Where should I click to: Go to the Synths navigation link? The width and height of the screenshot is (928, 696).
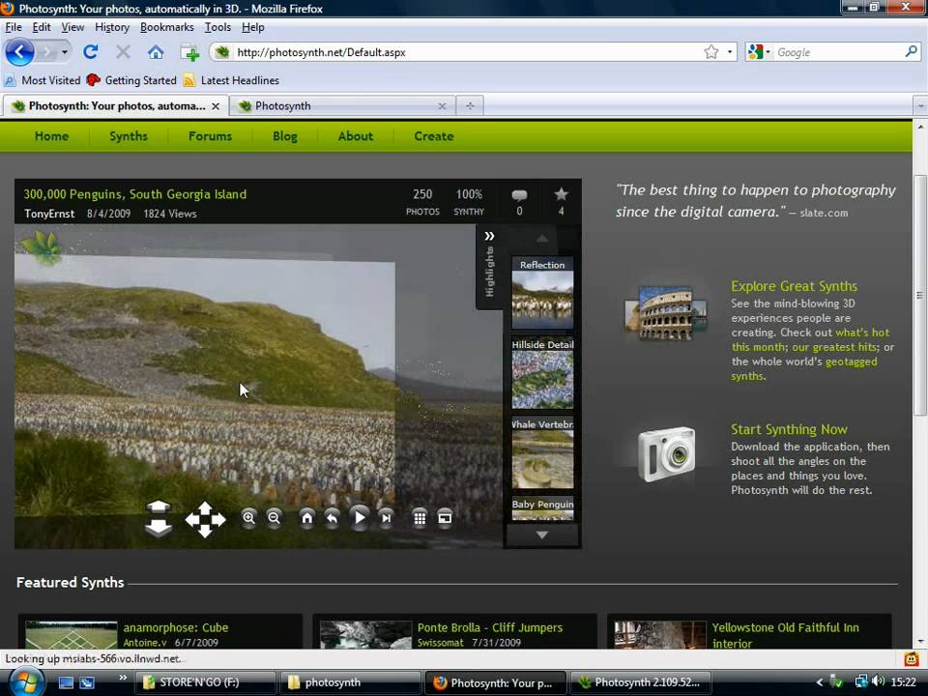tap(129, 136)
